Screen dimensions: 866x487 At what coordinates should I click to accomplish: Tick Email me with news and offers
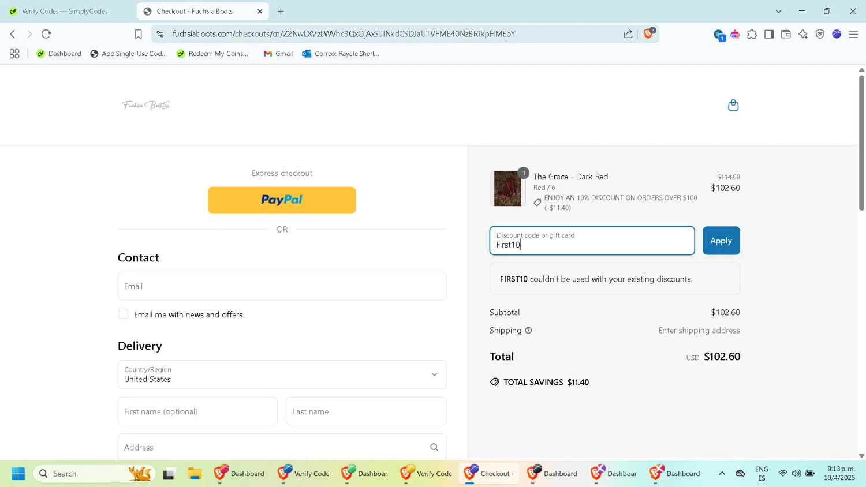pyautogui.click(x=123, y=314)
